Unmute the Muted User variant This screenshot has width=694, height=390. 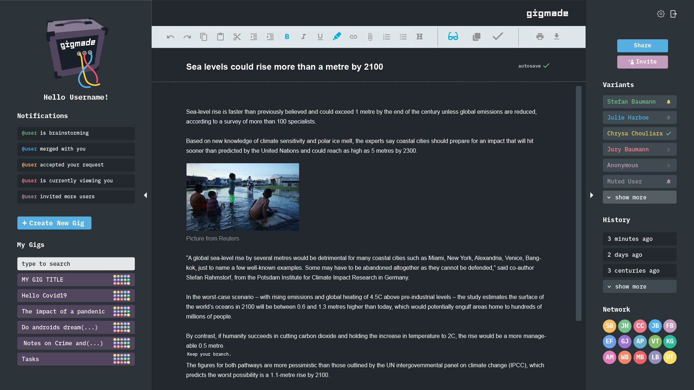tap(669, 182)
